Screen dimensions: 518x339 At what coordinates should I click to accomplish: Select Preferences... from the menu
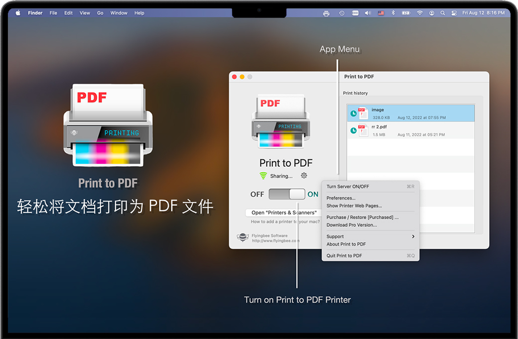click(371, 198)
